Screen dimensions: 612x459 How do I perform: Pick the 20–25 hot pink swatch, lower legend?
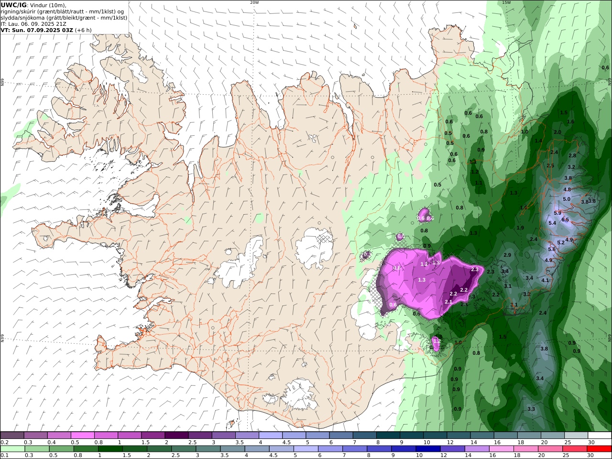[550, 449]
